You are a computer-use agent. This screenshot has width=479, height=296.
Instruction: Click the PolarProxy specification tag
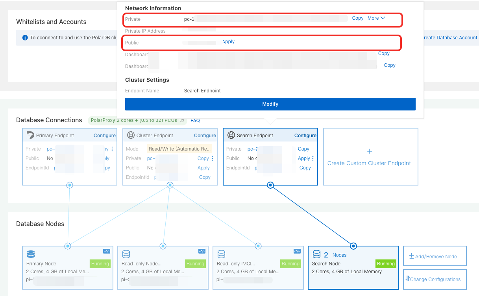point(137,120)
